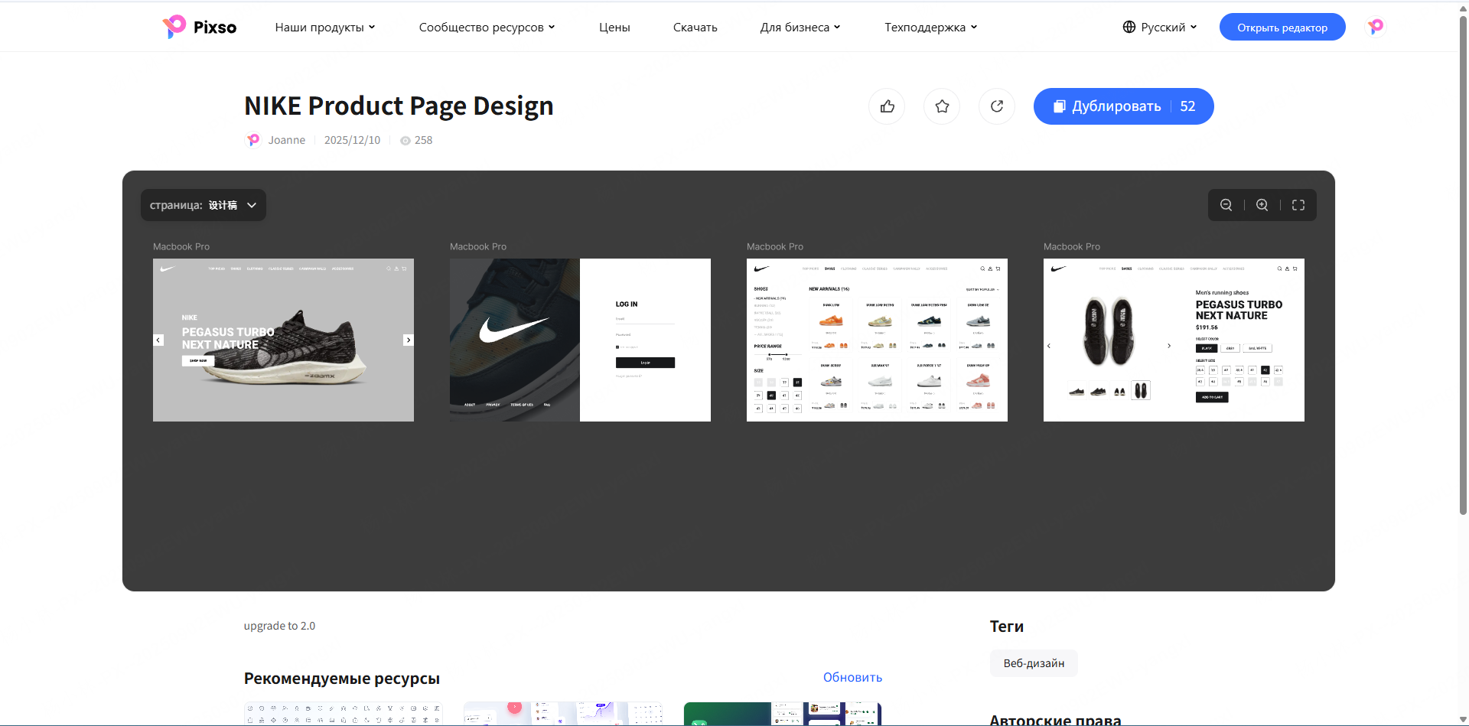Open the New Arrivals shoe grid frame
Screen dimensions: 1469x726
(877, 340)
